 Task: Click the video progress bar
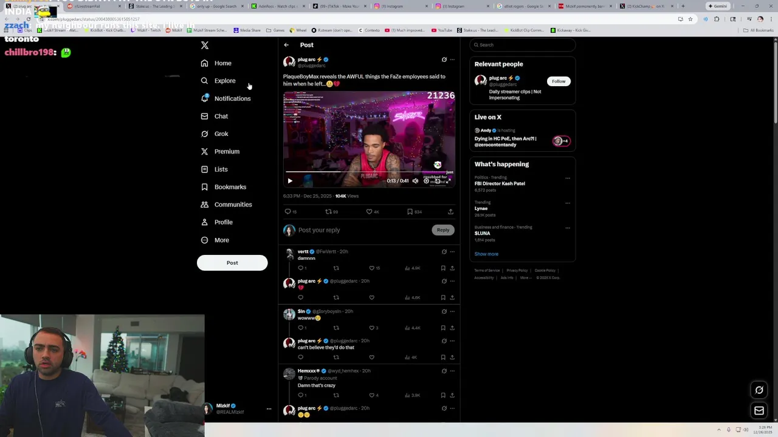(369, 172)
